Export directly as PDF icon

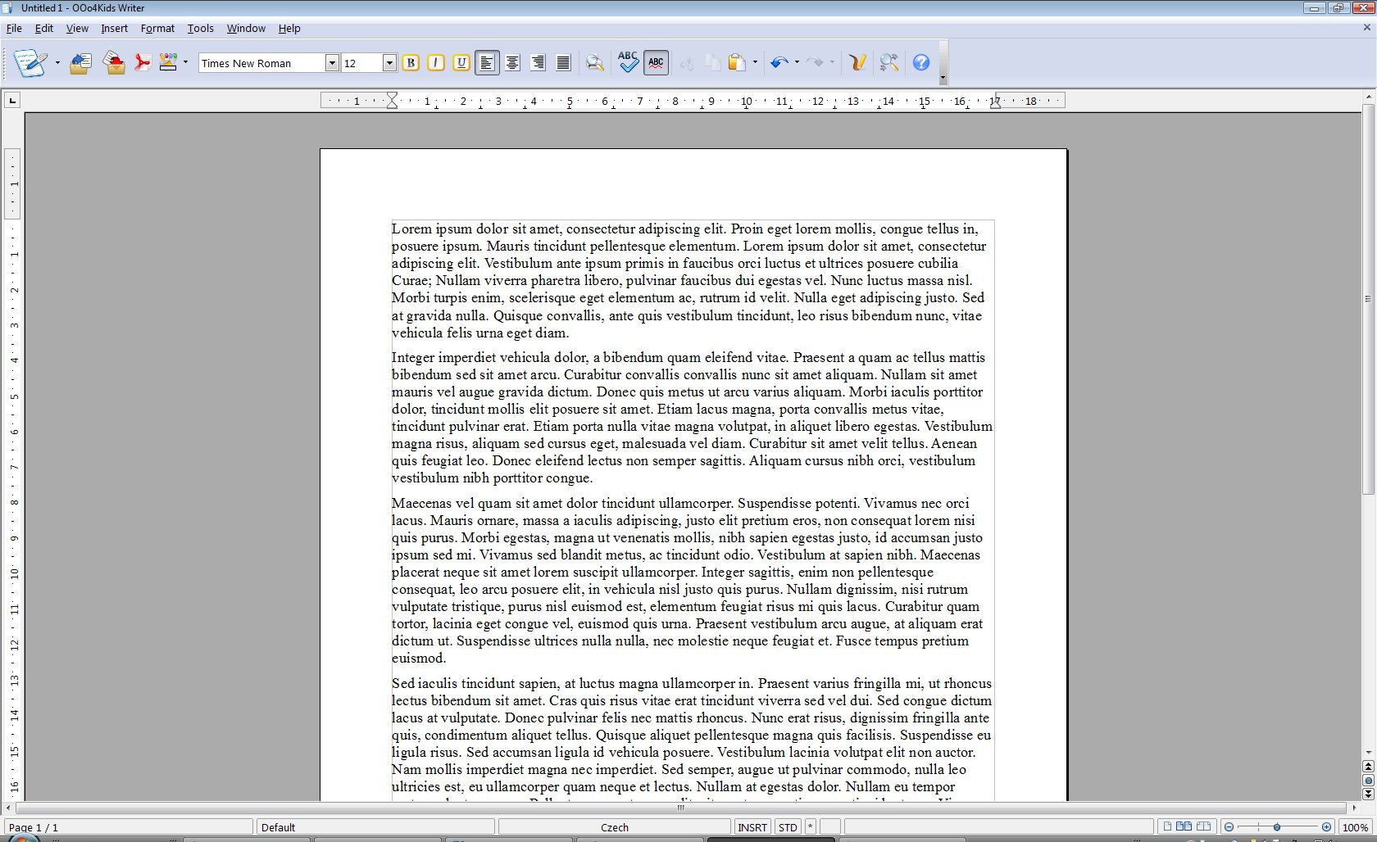pos(143,63)
